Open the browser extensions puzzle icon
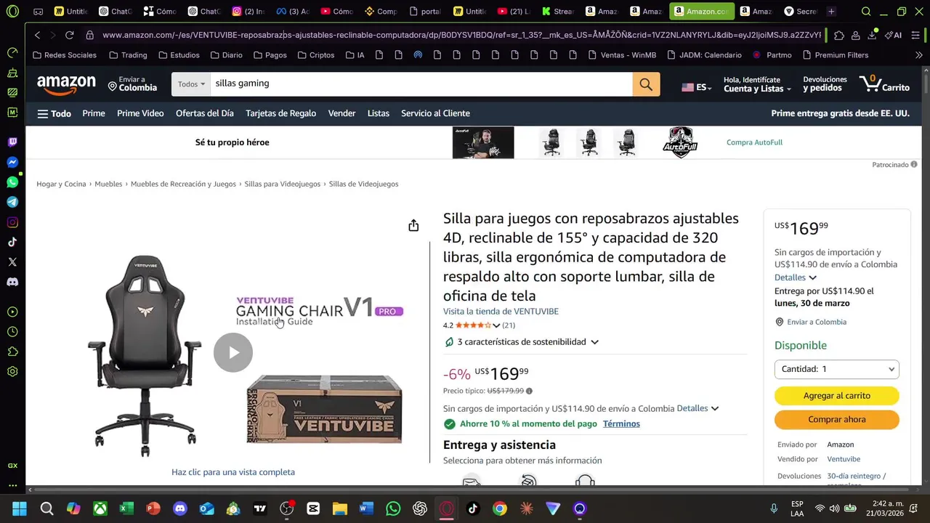Viewport: 930px width, 523px height. [x=839, y=35]
